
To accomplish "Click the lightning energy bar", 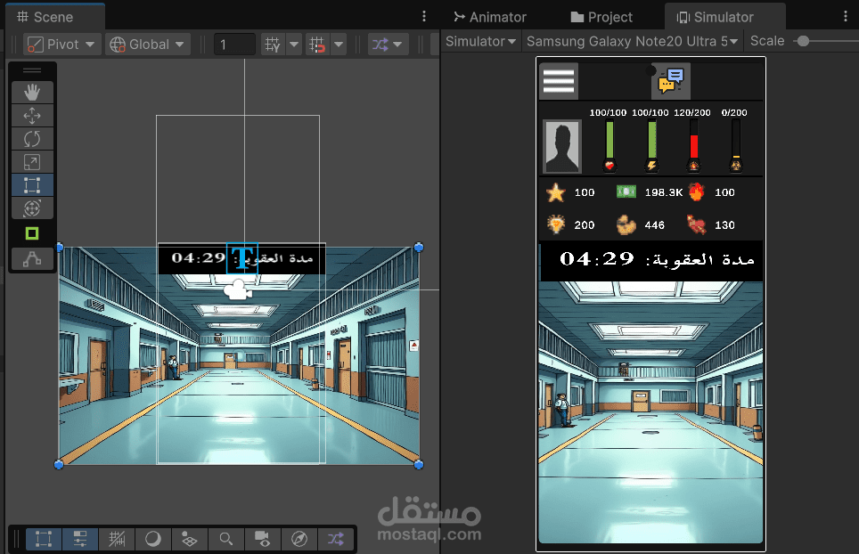I will tap(652, 145).
